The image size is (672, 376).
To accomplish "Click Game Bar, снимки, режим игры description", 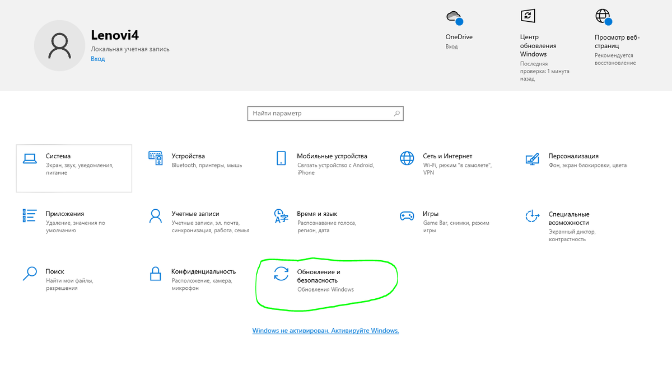I will (x=456, y=227).
